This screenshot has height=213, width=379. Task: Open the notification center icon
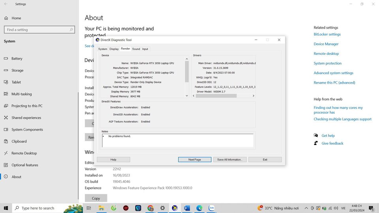click(x=371, y=208)
